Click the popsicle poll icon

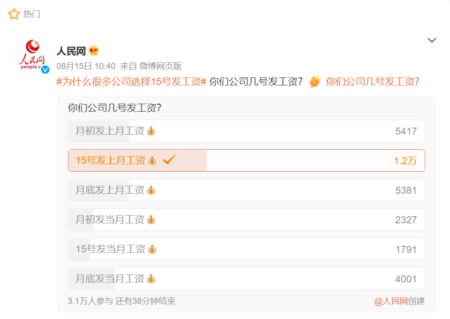(315, 82)
